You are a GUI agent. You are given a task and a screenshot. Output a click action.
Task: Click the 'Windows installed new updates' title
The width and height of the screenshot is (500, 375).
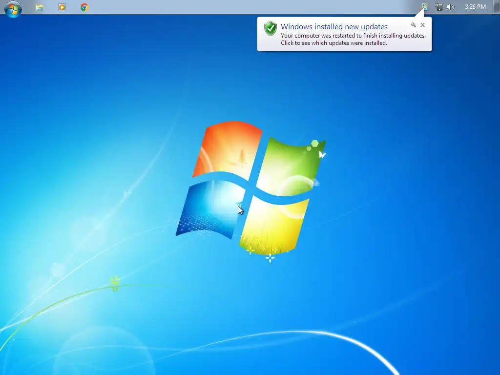coord(334,26)
